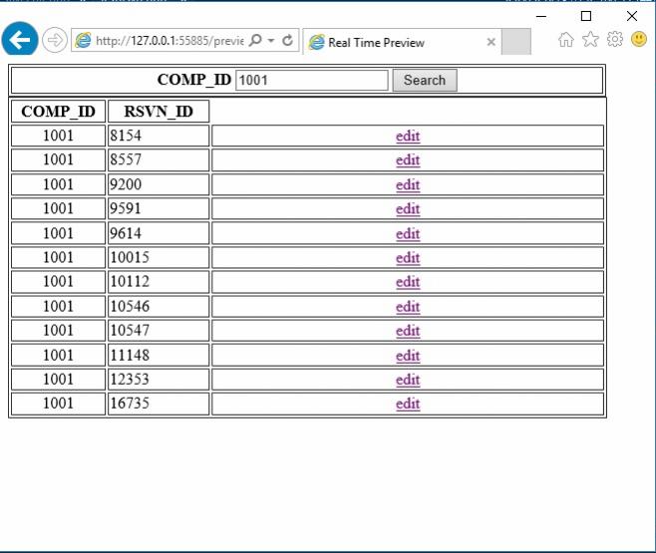
Task: Click the COMP_ID column header
Action: (x=58, y=112)
